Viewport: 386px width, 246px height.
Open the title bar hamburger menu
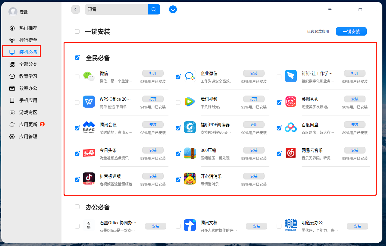(330, 10)
